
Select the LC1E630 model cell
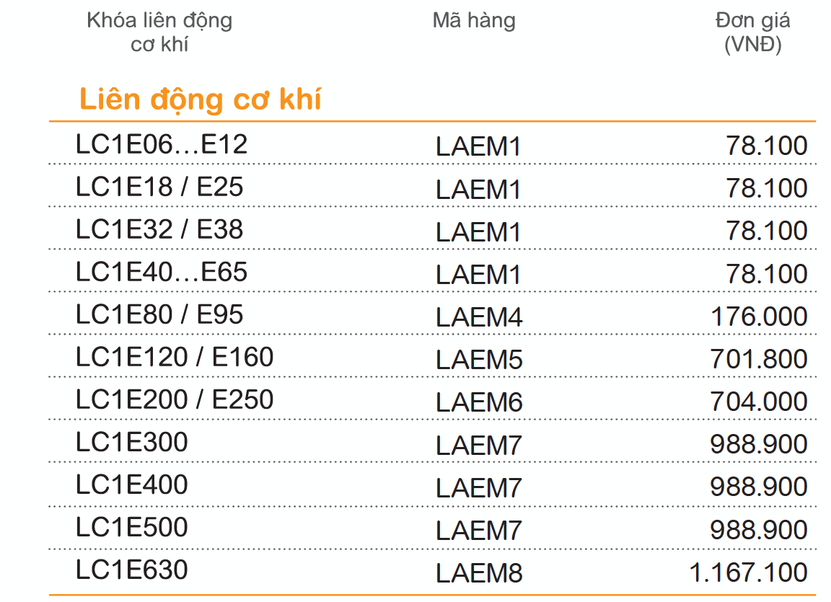tap(132, 569)
